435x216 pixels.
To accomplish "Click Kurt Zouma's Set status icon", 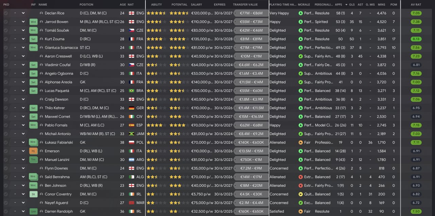I will click(x=33, y=39).
